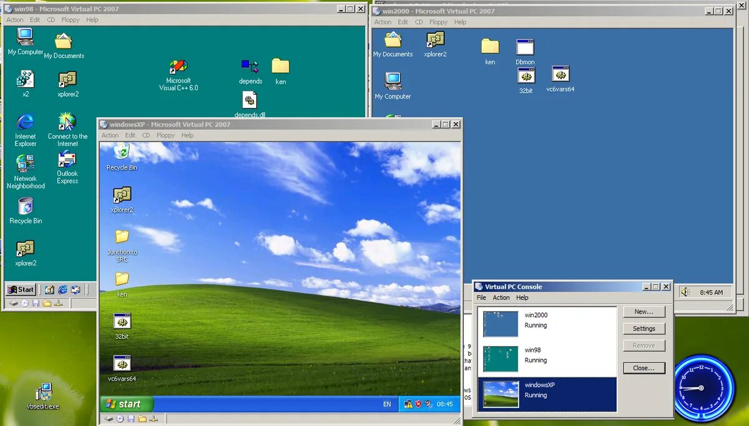Viewport: 749px width, 426px height.
Task: Click the EN language indicator in XP taskbar
Action: tap(387, 404)
